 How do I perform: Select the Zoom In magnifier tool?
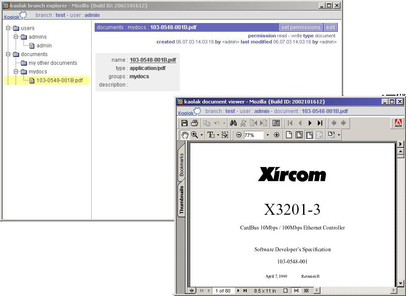tap(195, 135)
